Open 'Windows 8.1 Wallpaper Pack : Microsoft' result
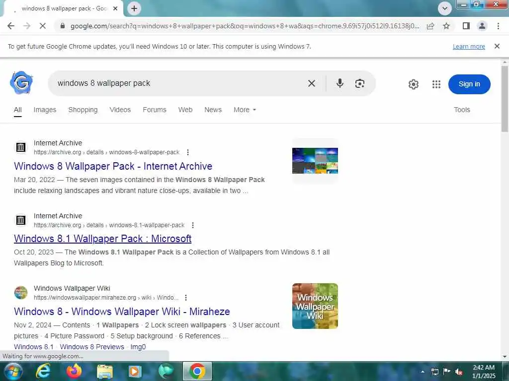 pos(102,239)
